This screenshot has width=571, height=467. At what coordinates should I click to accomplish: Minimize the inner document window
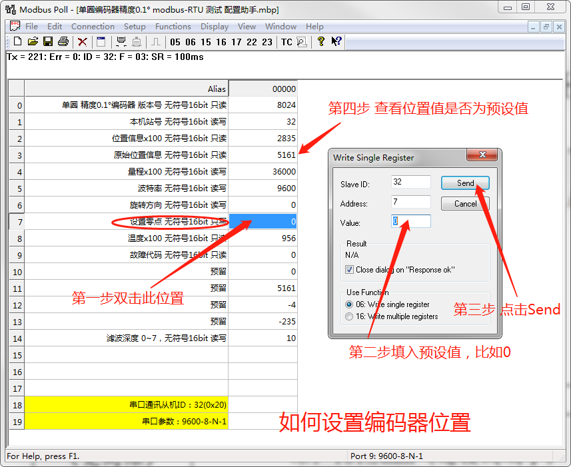click(x=533, y=27)
